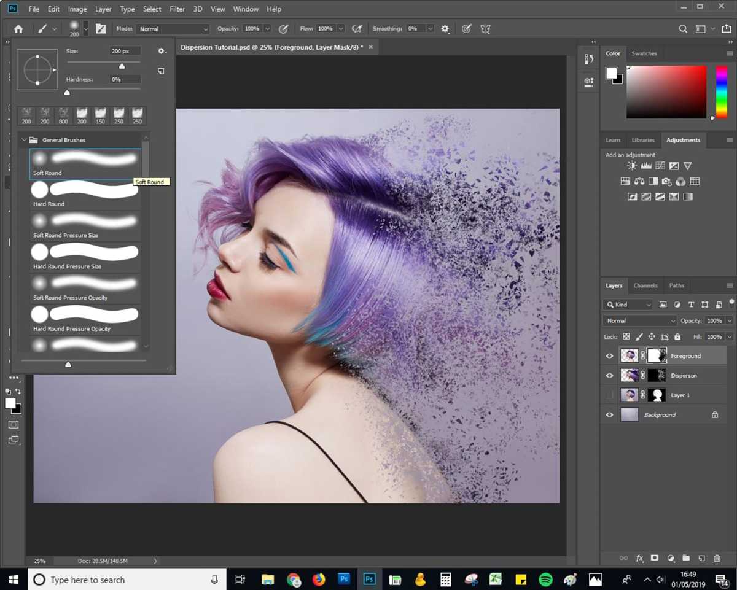Open the Kind filter dropdown in Layers

click(627, 305)
